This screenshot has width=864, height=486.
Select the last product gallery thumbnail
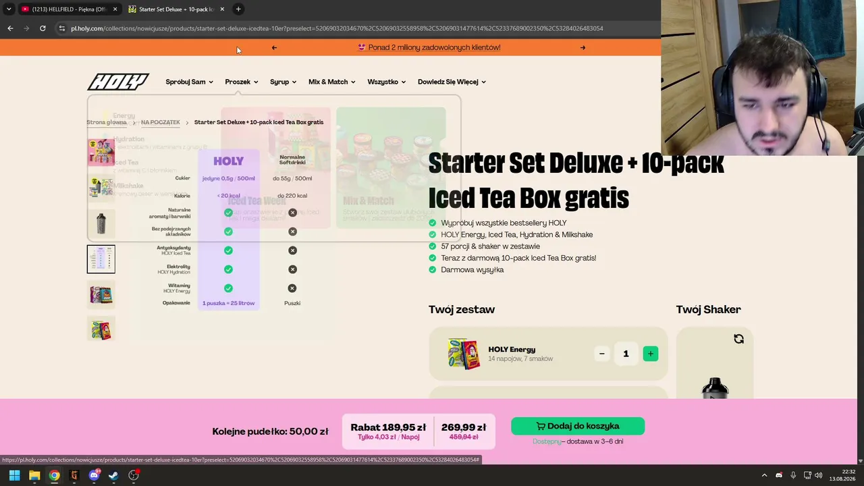(x=101, y=329)
